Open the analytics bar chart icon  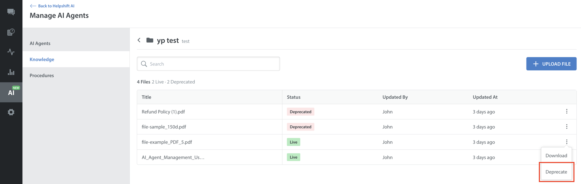(11, 72)
